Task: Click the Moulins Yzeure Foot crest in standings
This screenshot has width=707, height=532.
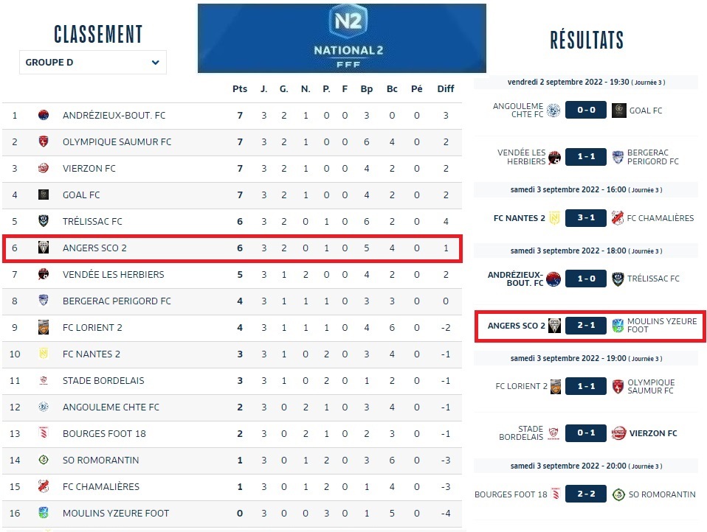Action: click(x=44, y=514)
